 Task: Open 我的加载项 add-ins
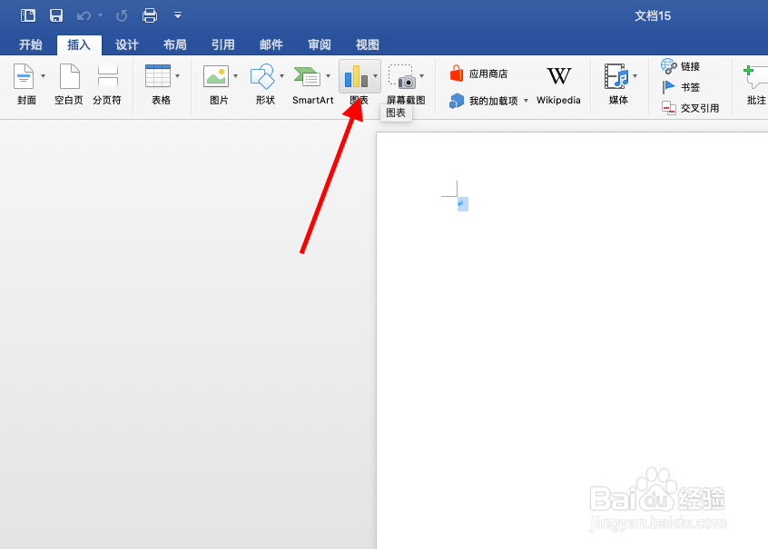click(x=484, y=101)
